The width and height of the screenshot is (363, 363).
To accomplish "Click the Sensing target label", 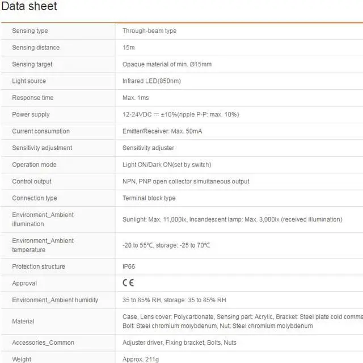I will point(32,64).
